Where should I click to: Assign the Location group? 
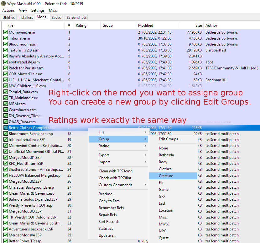[173, 210]
